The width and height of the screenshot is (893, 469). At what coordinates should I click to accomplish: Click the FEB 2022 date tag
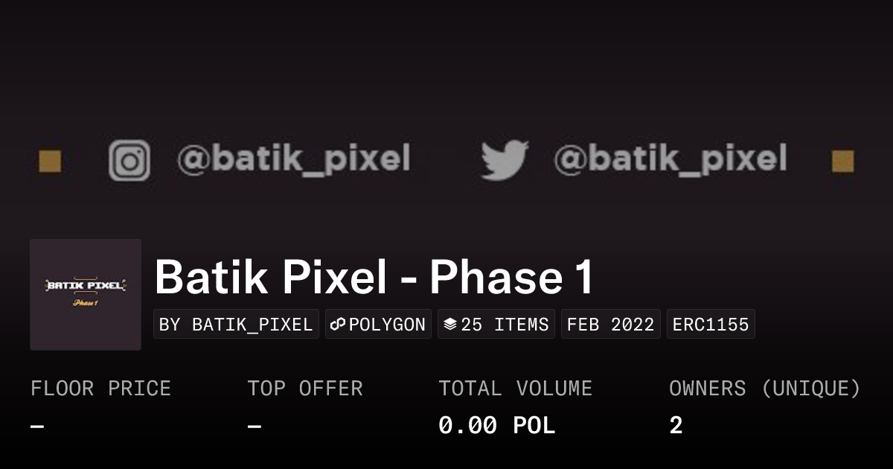pos(610,325)
